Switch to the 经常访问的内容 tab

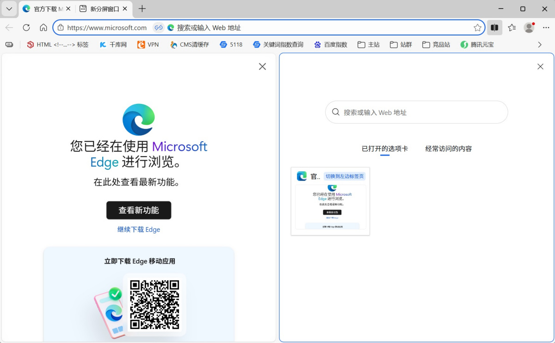448,148
